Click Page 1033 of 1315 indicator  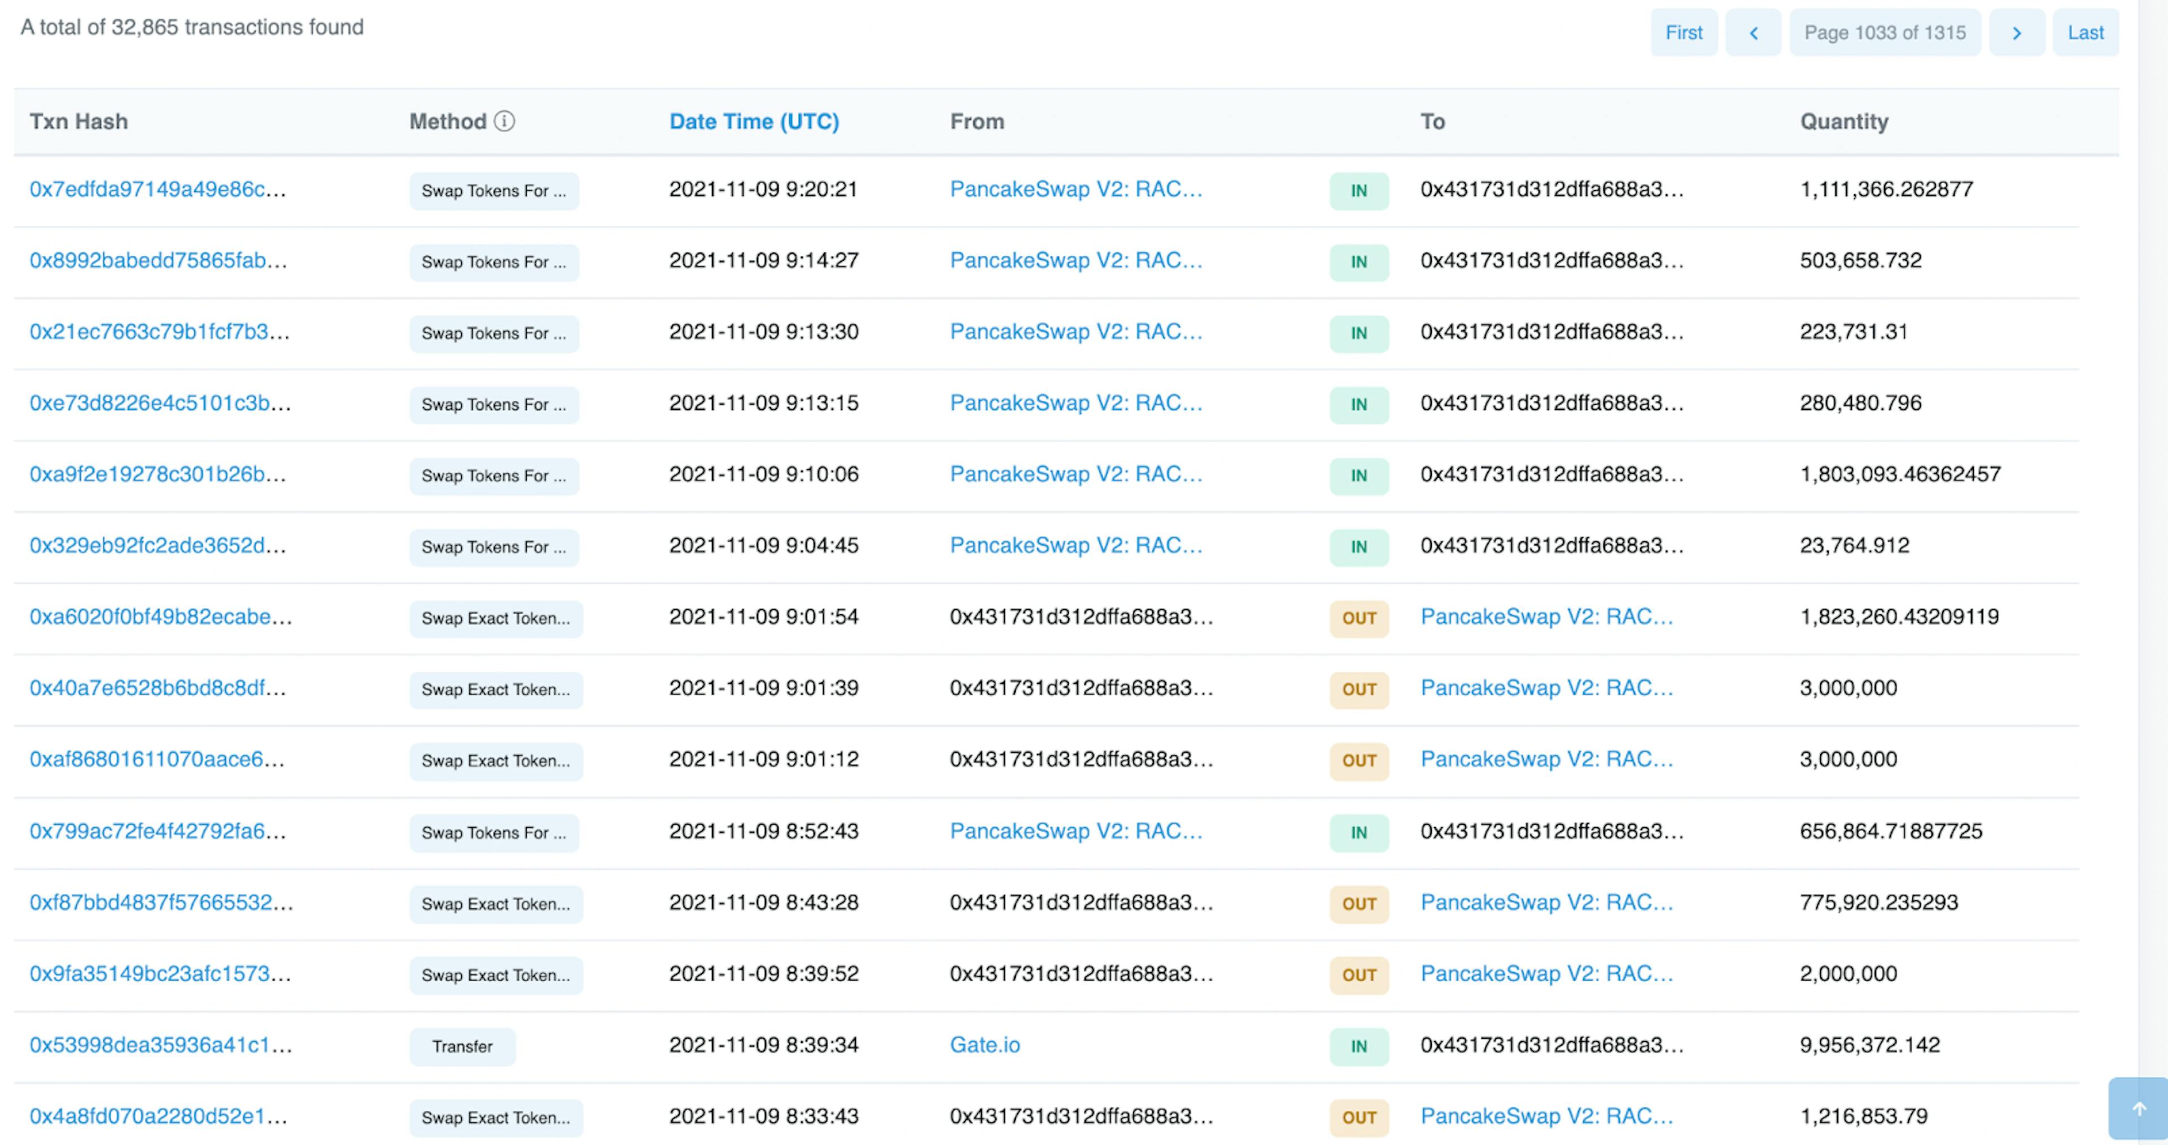pos(1885,33)
